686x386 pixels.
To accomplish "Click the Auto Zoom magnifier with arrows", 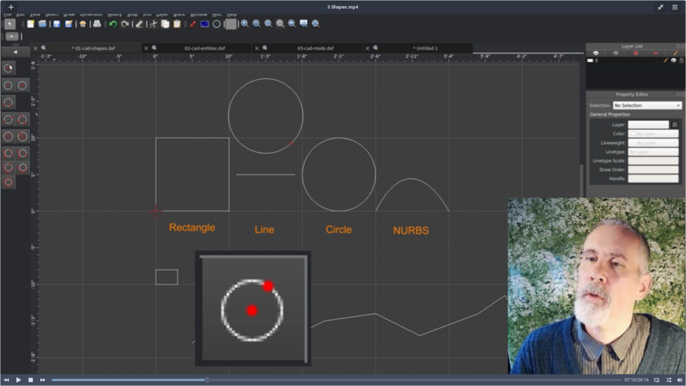I will pos(268,24).
